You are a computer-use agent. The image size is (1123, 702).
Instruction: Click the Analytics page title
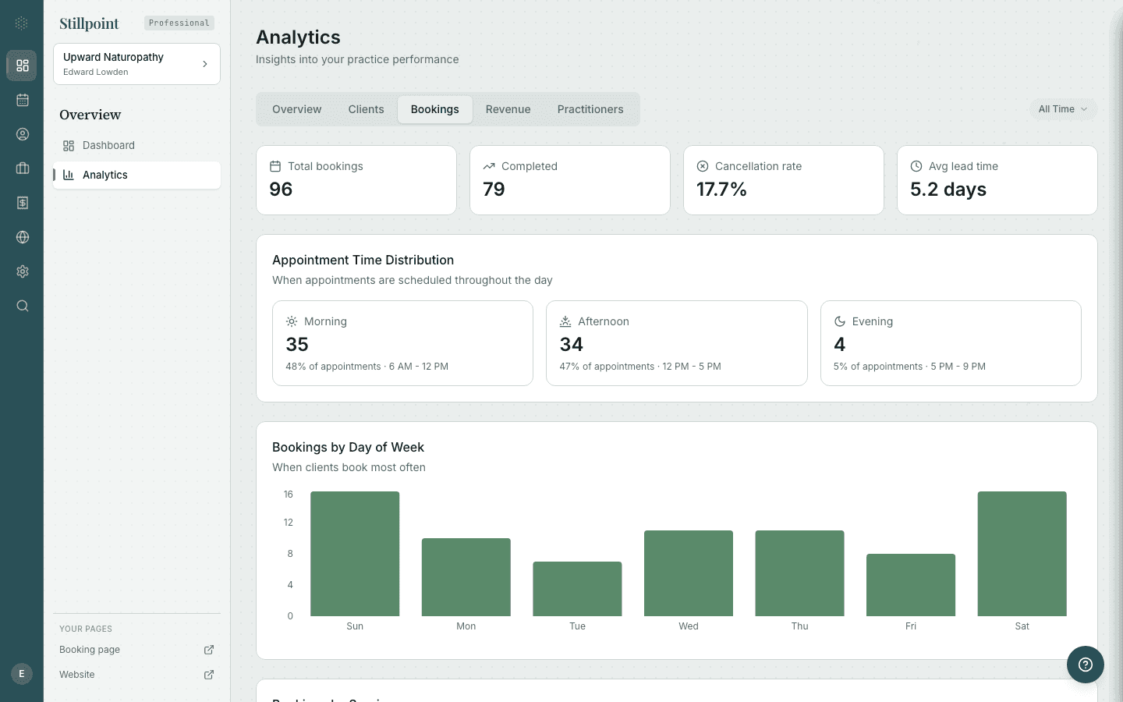298,37
